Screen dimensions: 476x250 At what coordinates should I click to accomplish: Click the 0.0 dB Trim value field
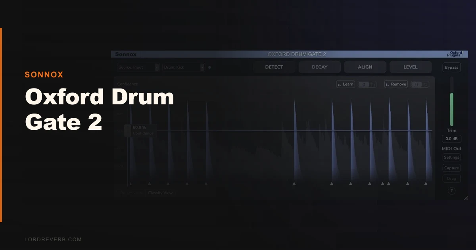click(451, 139)
